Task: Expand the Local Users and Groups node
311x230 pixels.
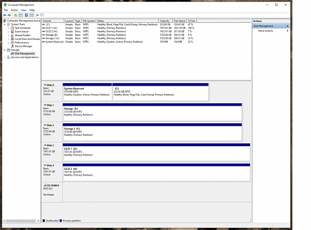Action: (8, 39)
